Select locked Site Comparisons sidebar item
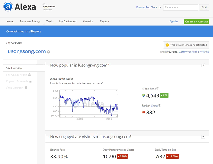 click(16, 75)
